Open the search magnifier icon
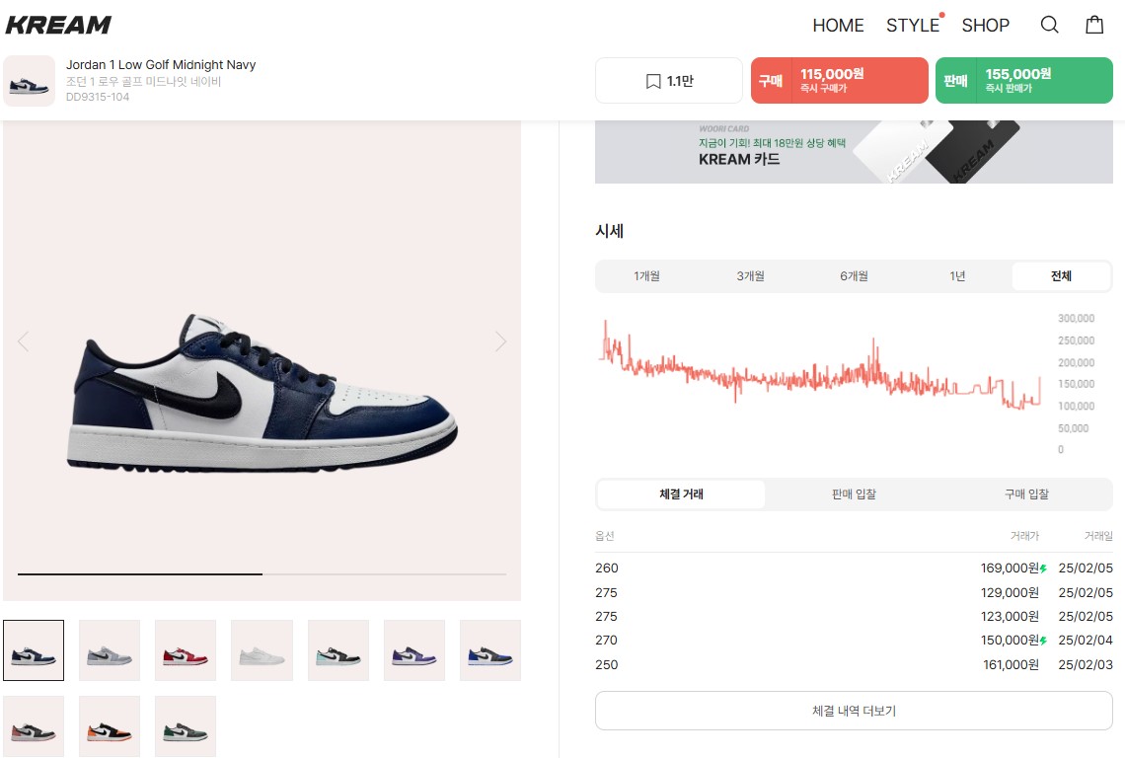 point(1049,25)
